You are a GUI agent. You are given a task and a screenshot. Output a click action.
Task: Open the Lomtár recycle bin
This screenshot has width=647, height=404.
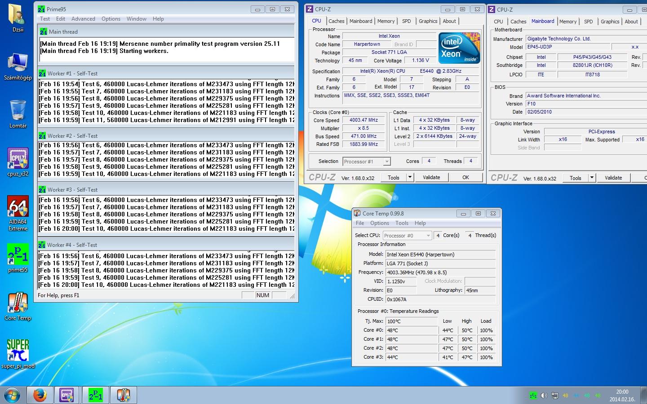(18, 111)
